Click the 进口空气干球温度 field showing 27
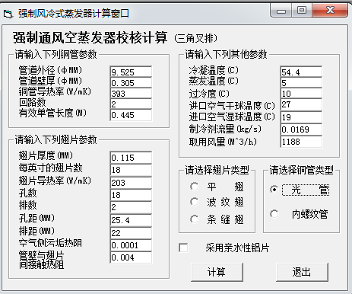The height and width of the screenshot is (294, 352). coord(301,104)
